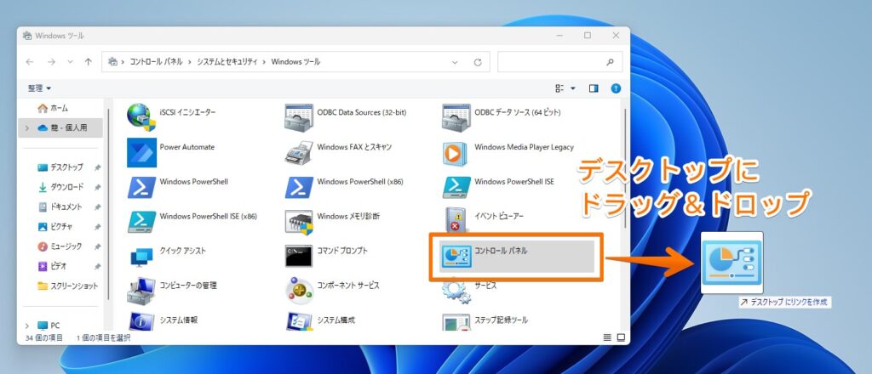This screenshot has height=374, width=872.
Task: Toggle the preview pane icon
Action: click(594, 88)
